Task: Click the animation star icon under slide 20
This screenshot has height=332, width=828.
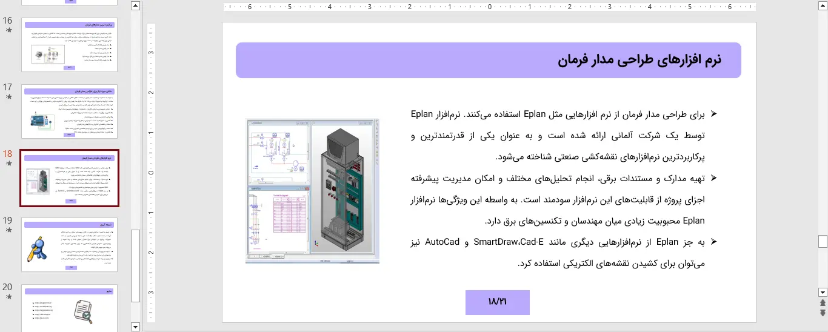Action: tap(8, 297)
